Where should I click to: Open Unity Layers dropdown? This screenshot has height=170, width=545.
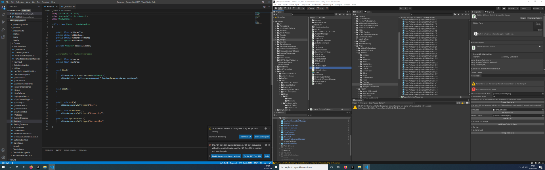[526, 8]
